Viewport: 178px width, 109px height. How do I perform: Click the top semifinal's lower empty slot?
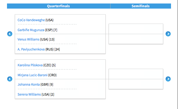tap(136, 39)
